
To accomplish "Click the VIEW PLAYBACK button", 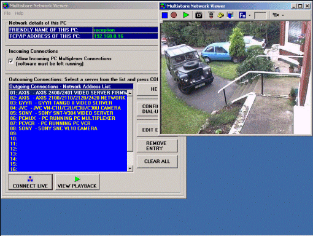I will pyautogui.click(x=77, y=182).
